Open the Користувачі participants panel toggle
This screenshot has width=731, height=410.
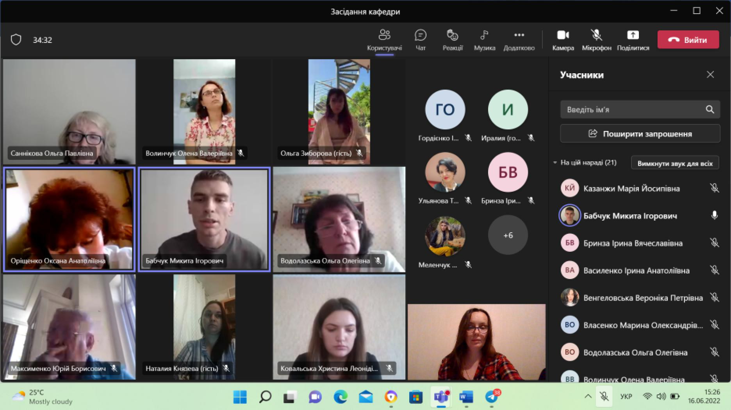(x=384, y=40)
